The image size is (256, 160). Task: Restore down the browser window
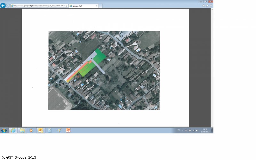coord(206,2)
